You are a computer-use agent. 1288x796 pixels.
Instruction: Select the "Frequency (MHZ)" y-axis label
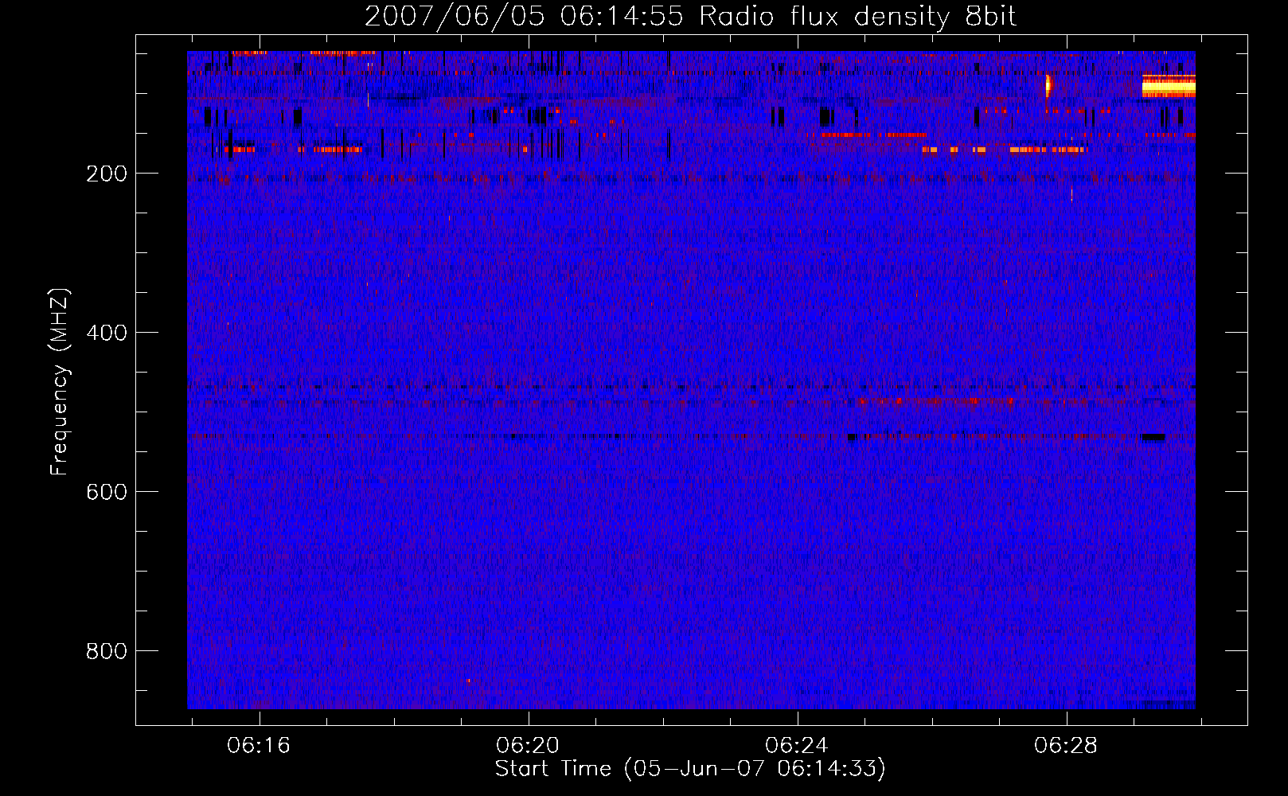[x=60, y=382]
